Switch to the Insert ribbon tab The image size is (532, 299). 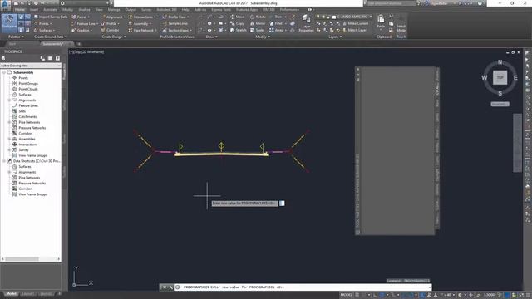34,10
